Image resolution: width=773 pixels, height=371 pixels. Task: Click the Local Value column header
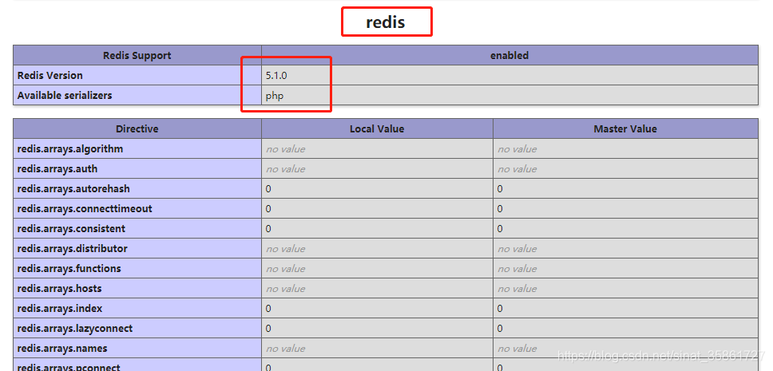377,128
